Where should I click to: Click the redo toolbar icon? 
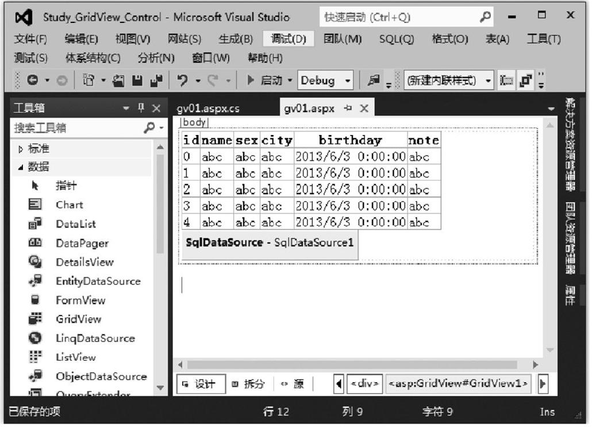(213, 80)
